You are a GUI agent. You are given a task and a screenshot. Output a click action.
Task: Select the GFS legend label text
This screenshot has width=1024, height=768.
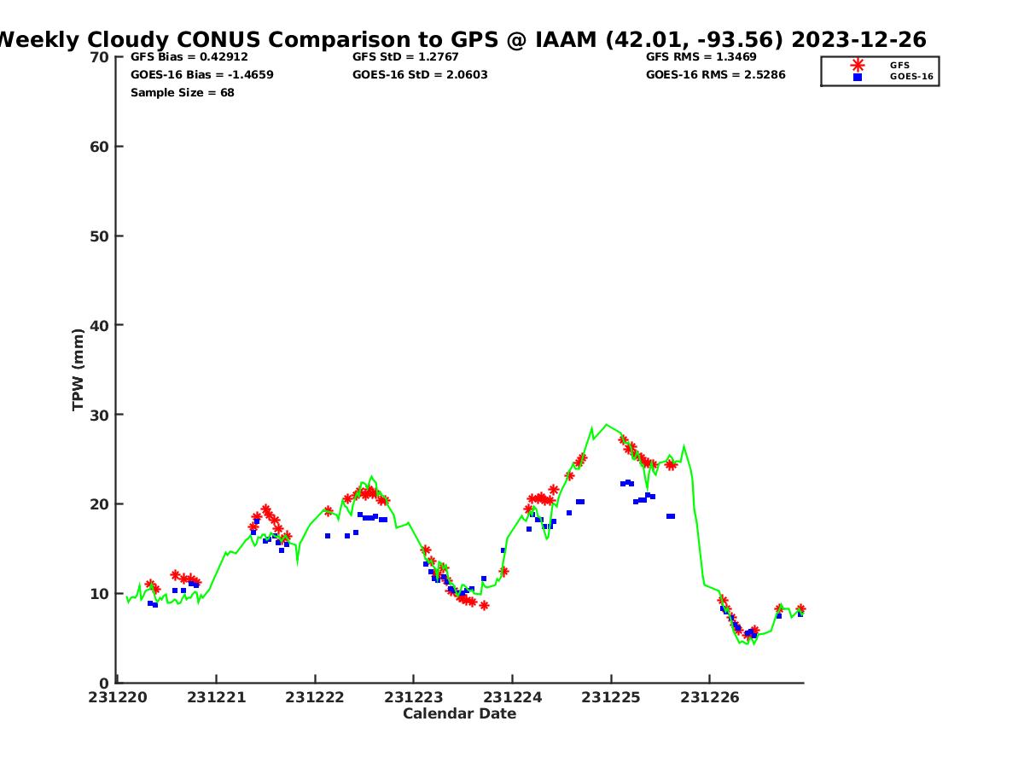pyautogui.click(x=899, y=65)
